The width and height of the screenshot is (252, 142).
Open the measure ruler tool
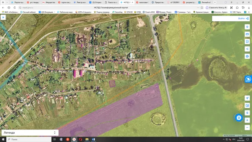click(247, 34)
